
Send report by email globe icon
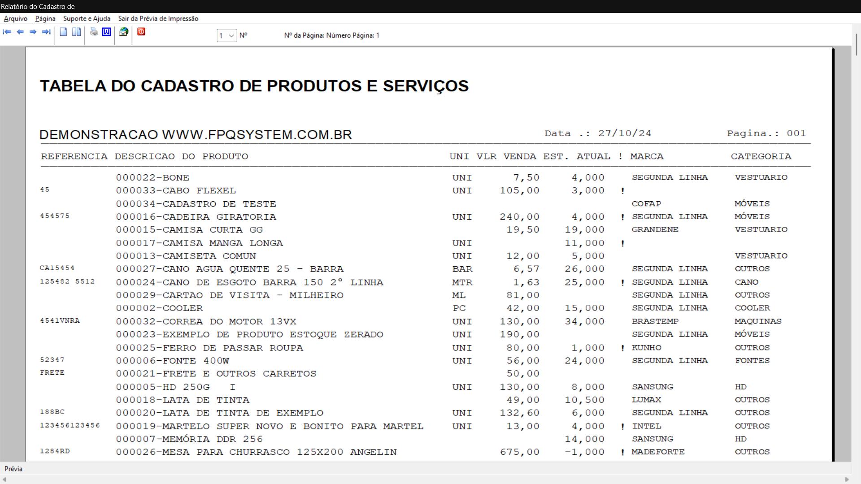pyautogui.click(x=124, y=31)
